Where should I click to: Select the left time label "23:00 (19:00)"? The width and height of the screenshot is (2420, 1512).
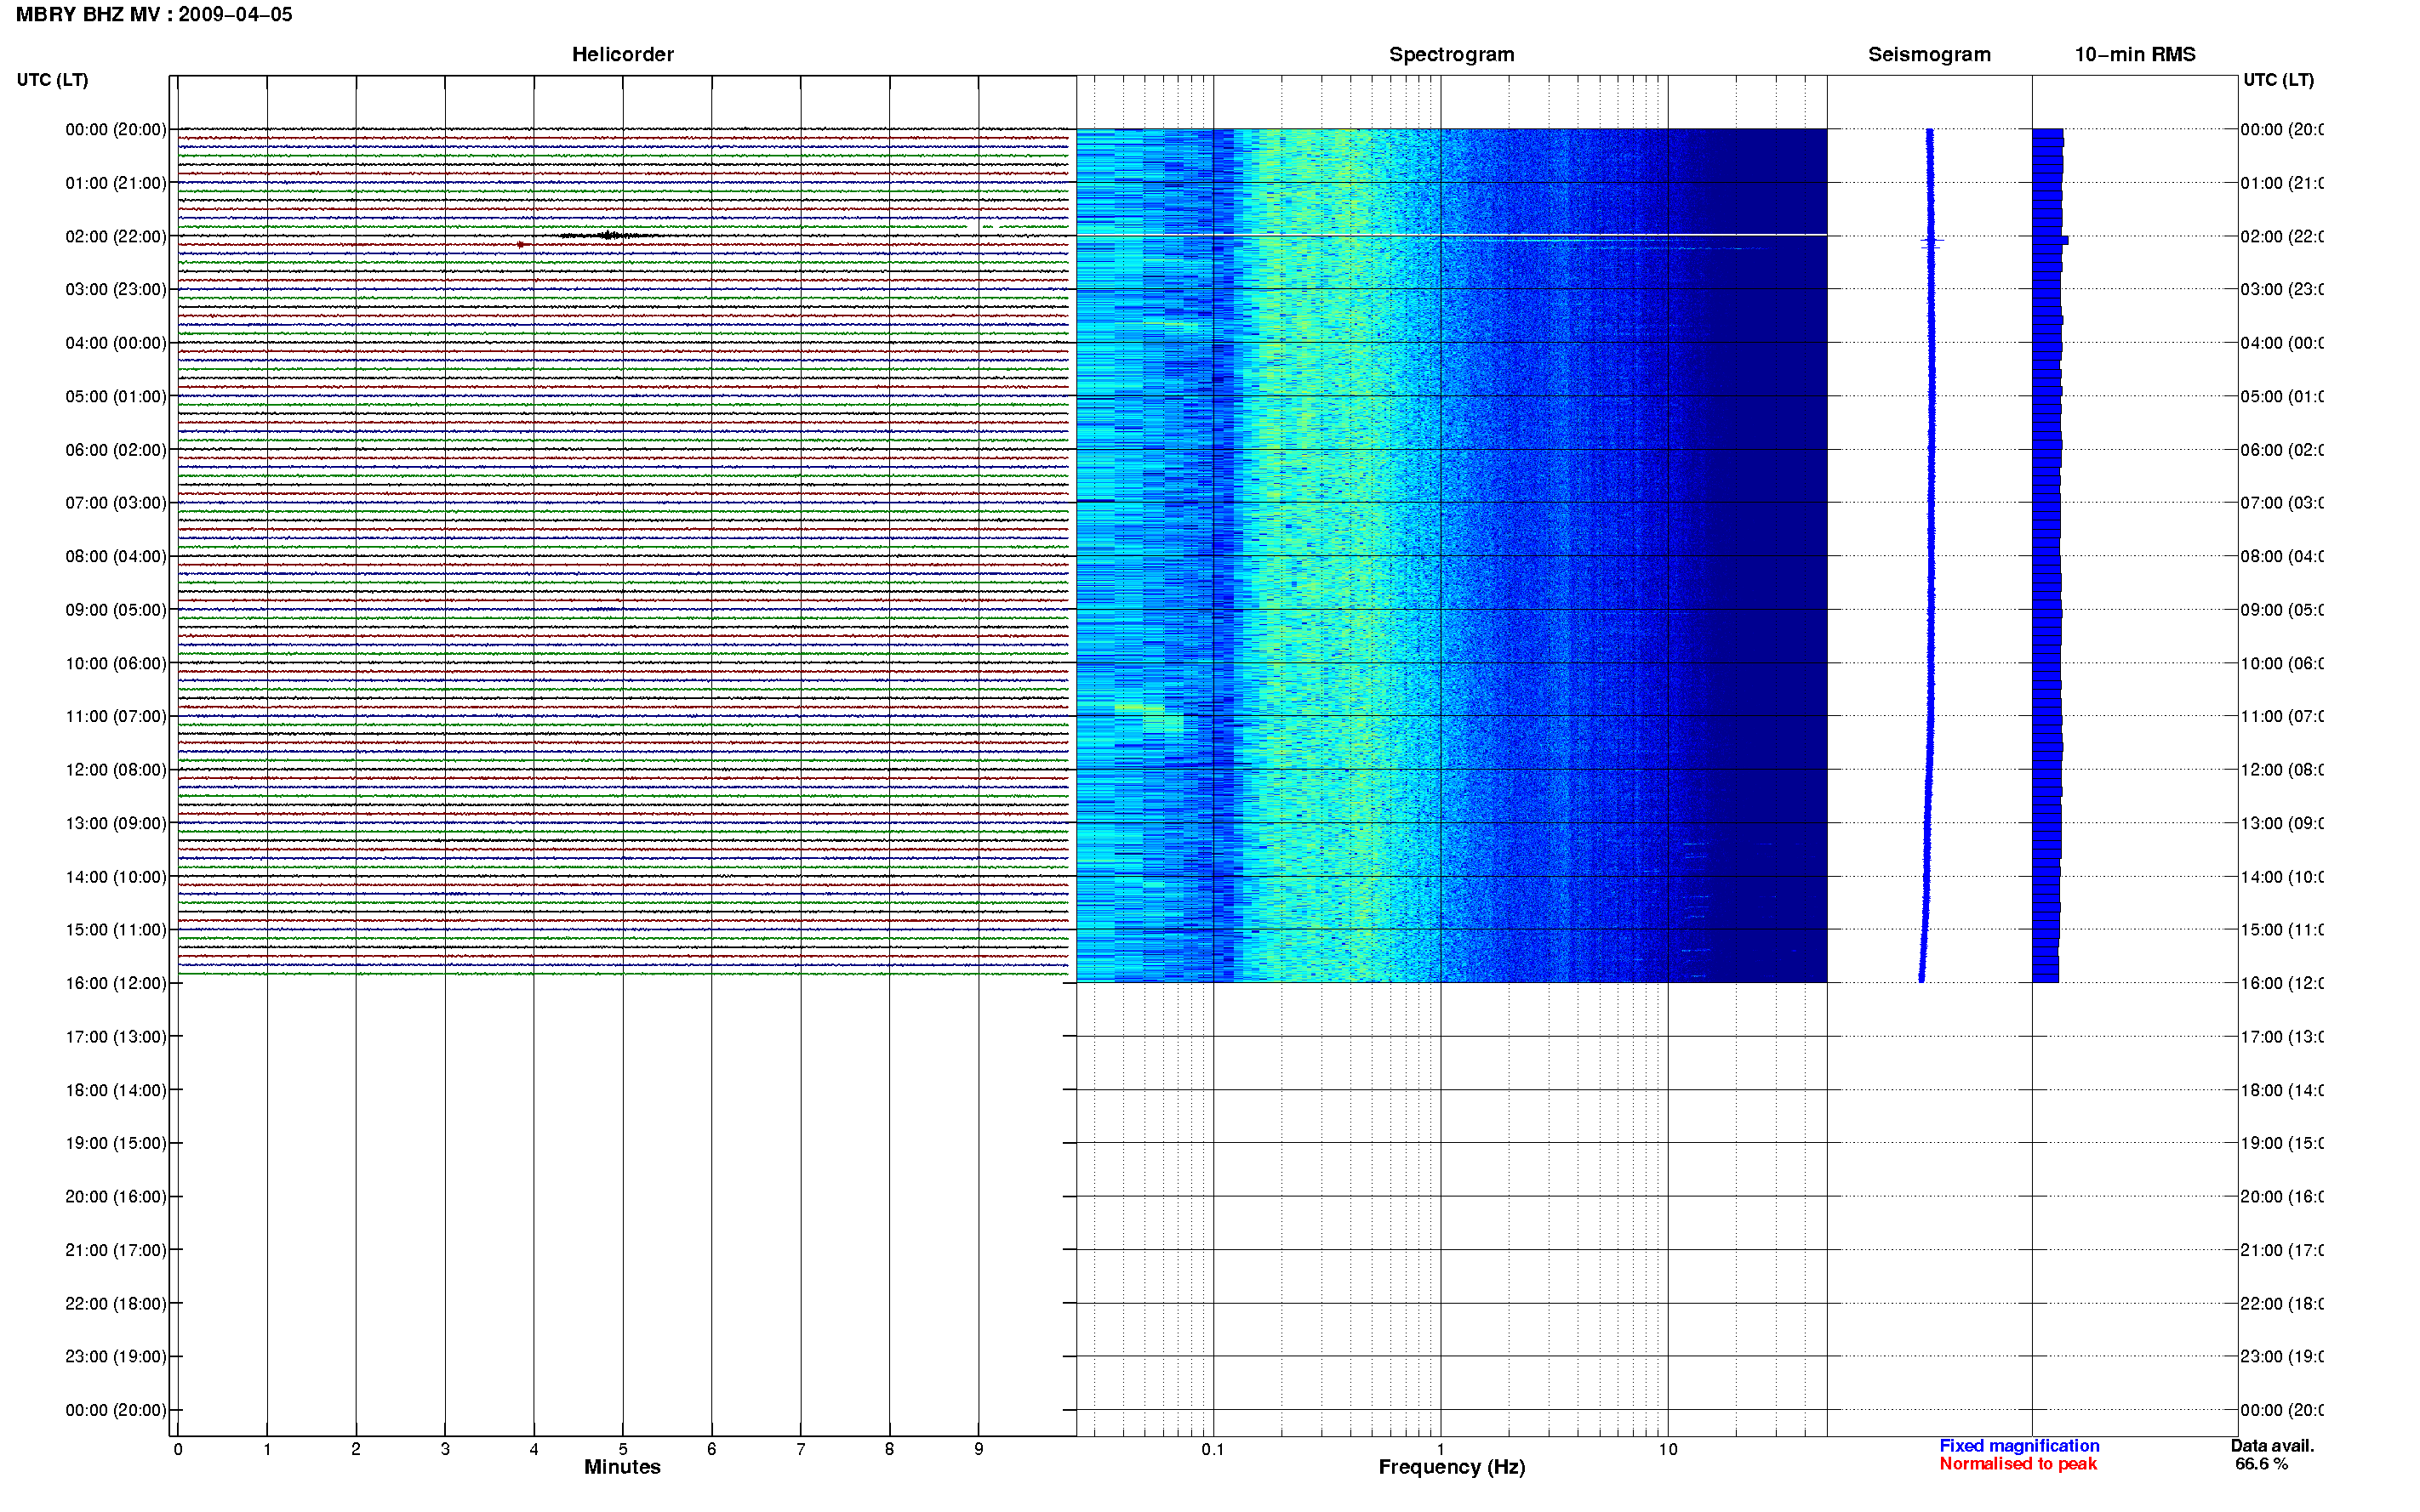(x=116, y=1357)
